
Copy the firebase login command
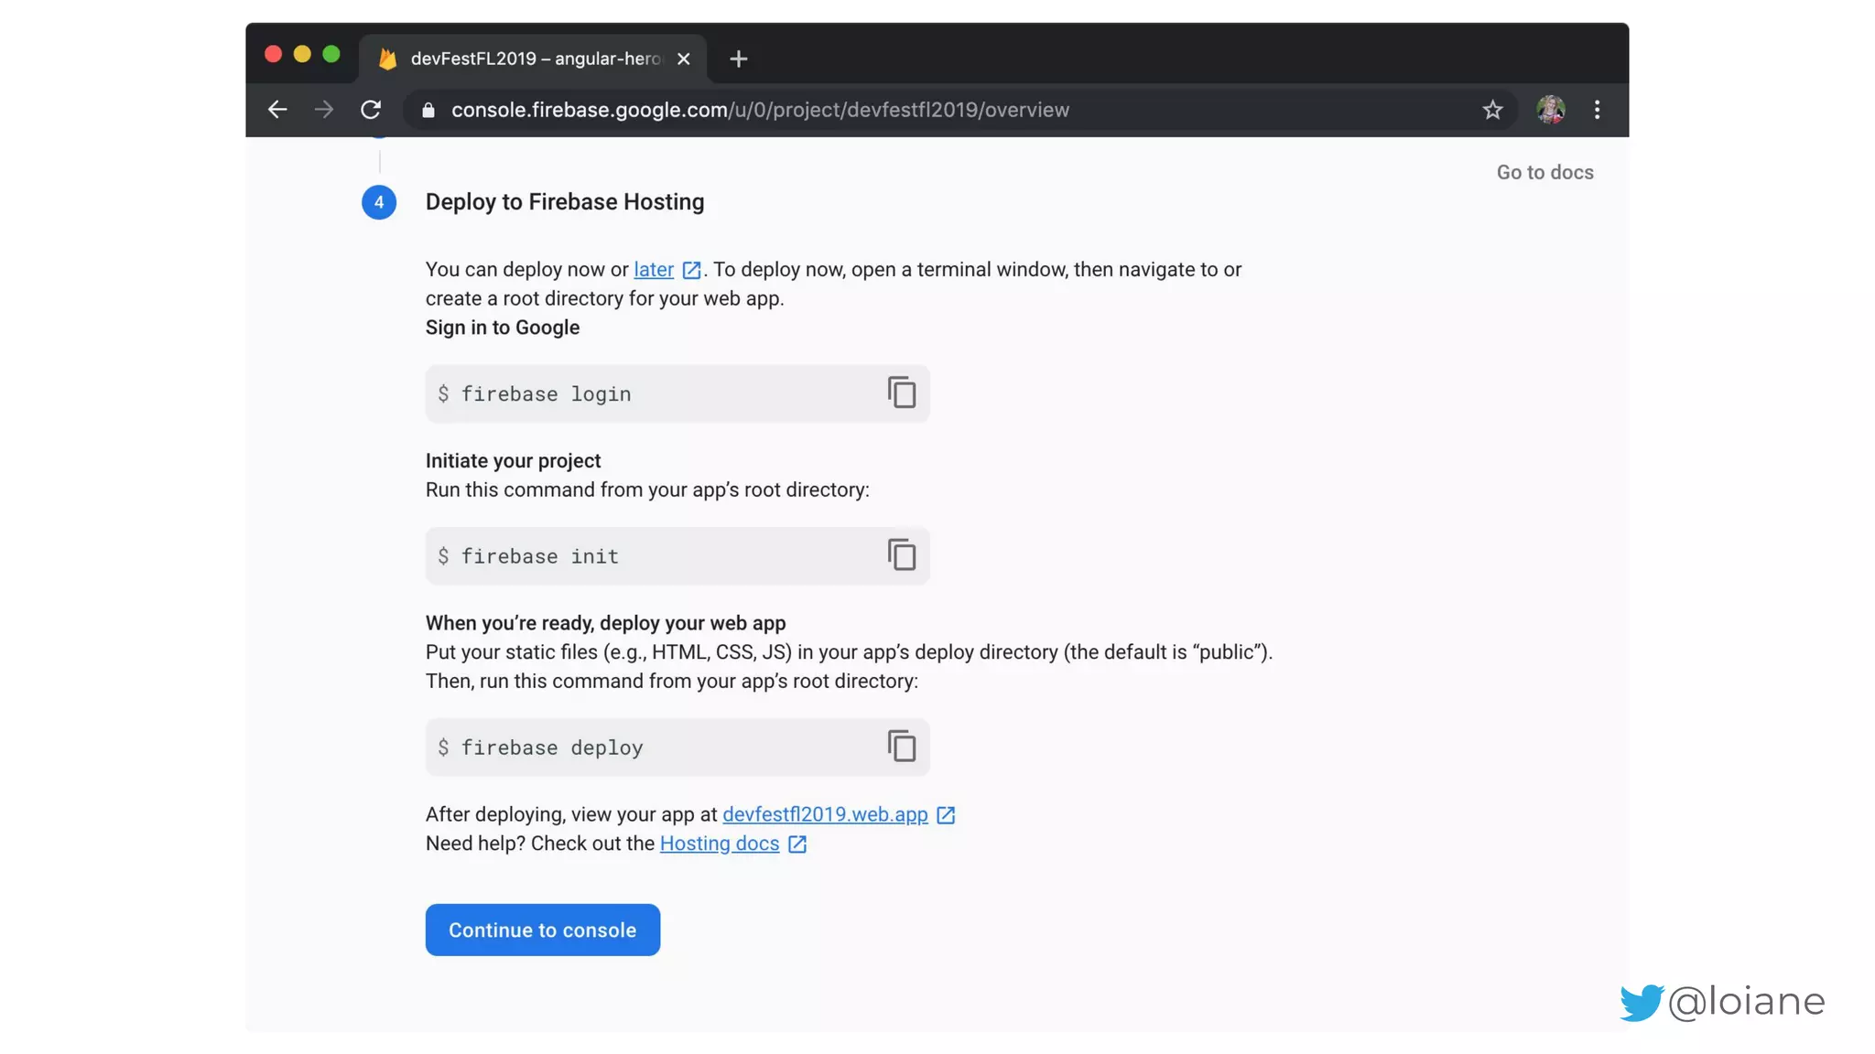pyautogui.click(x=901, y=393)
